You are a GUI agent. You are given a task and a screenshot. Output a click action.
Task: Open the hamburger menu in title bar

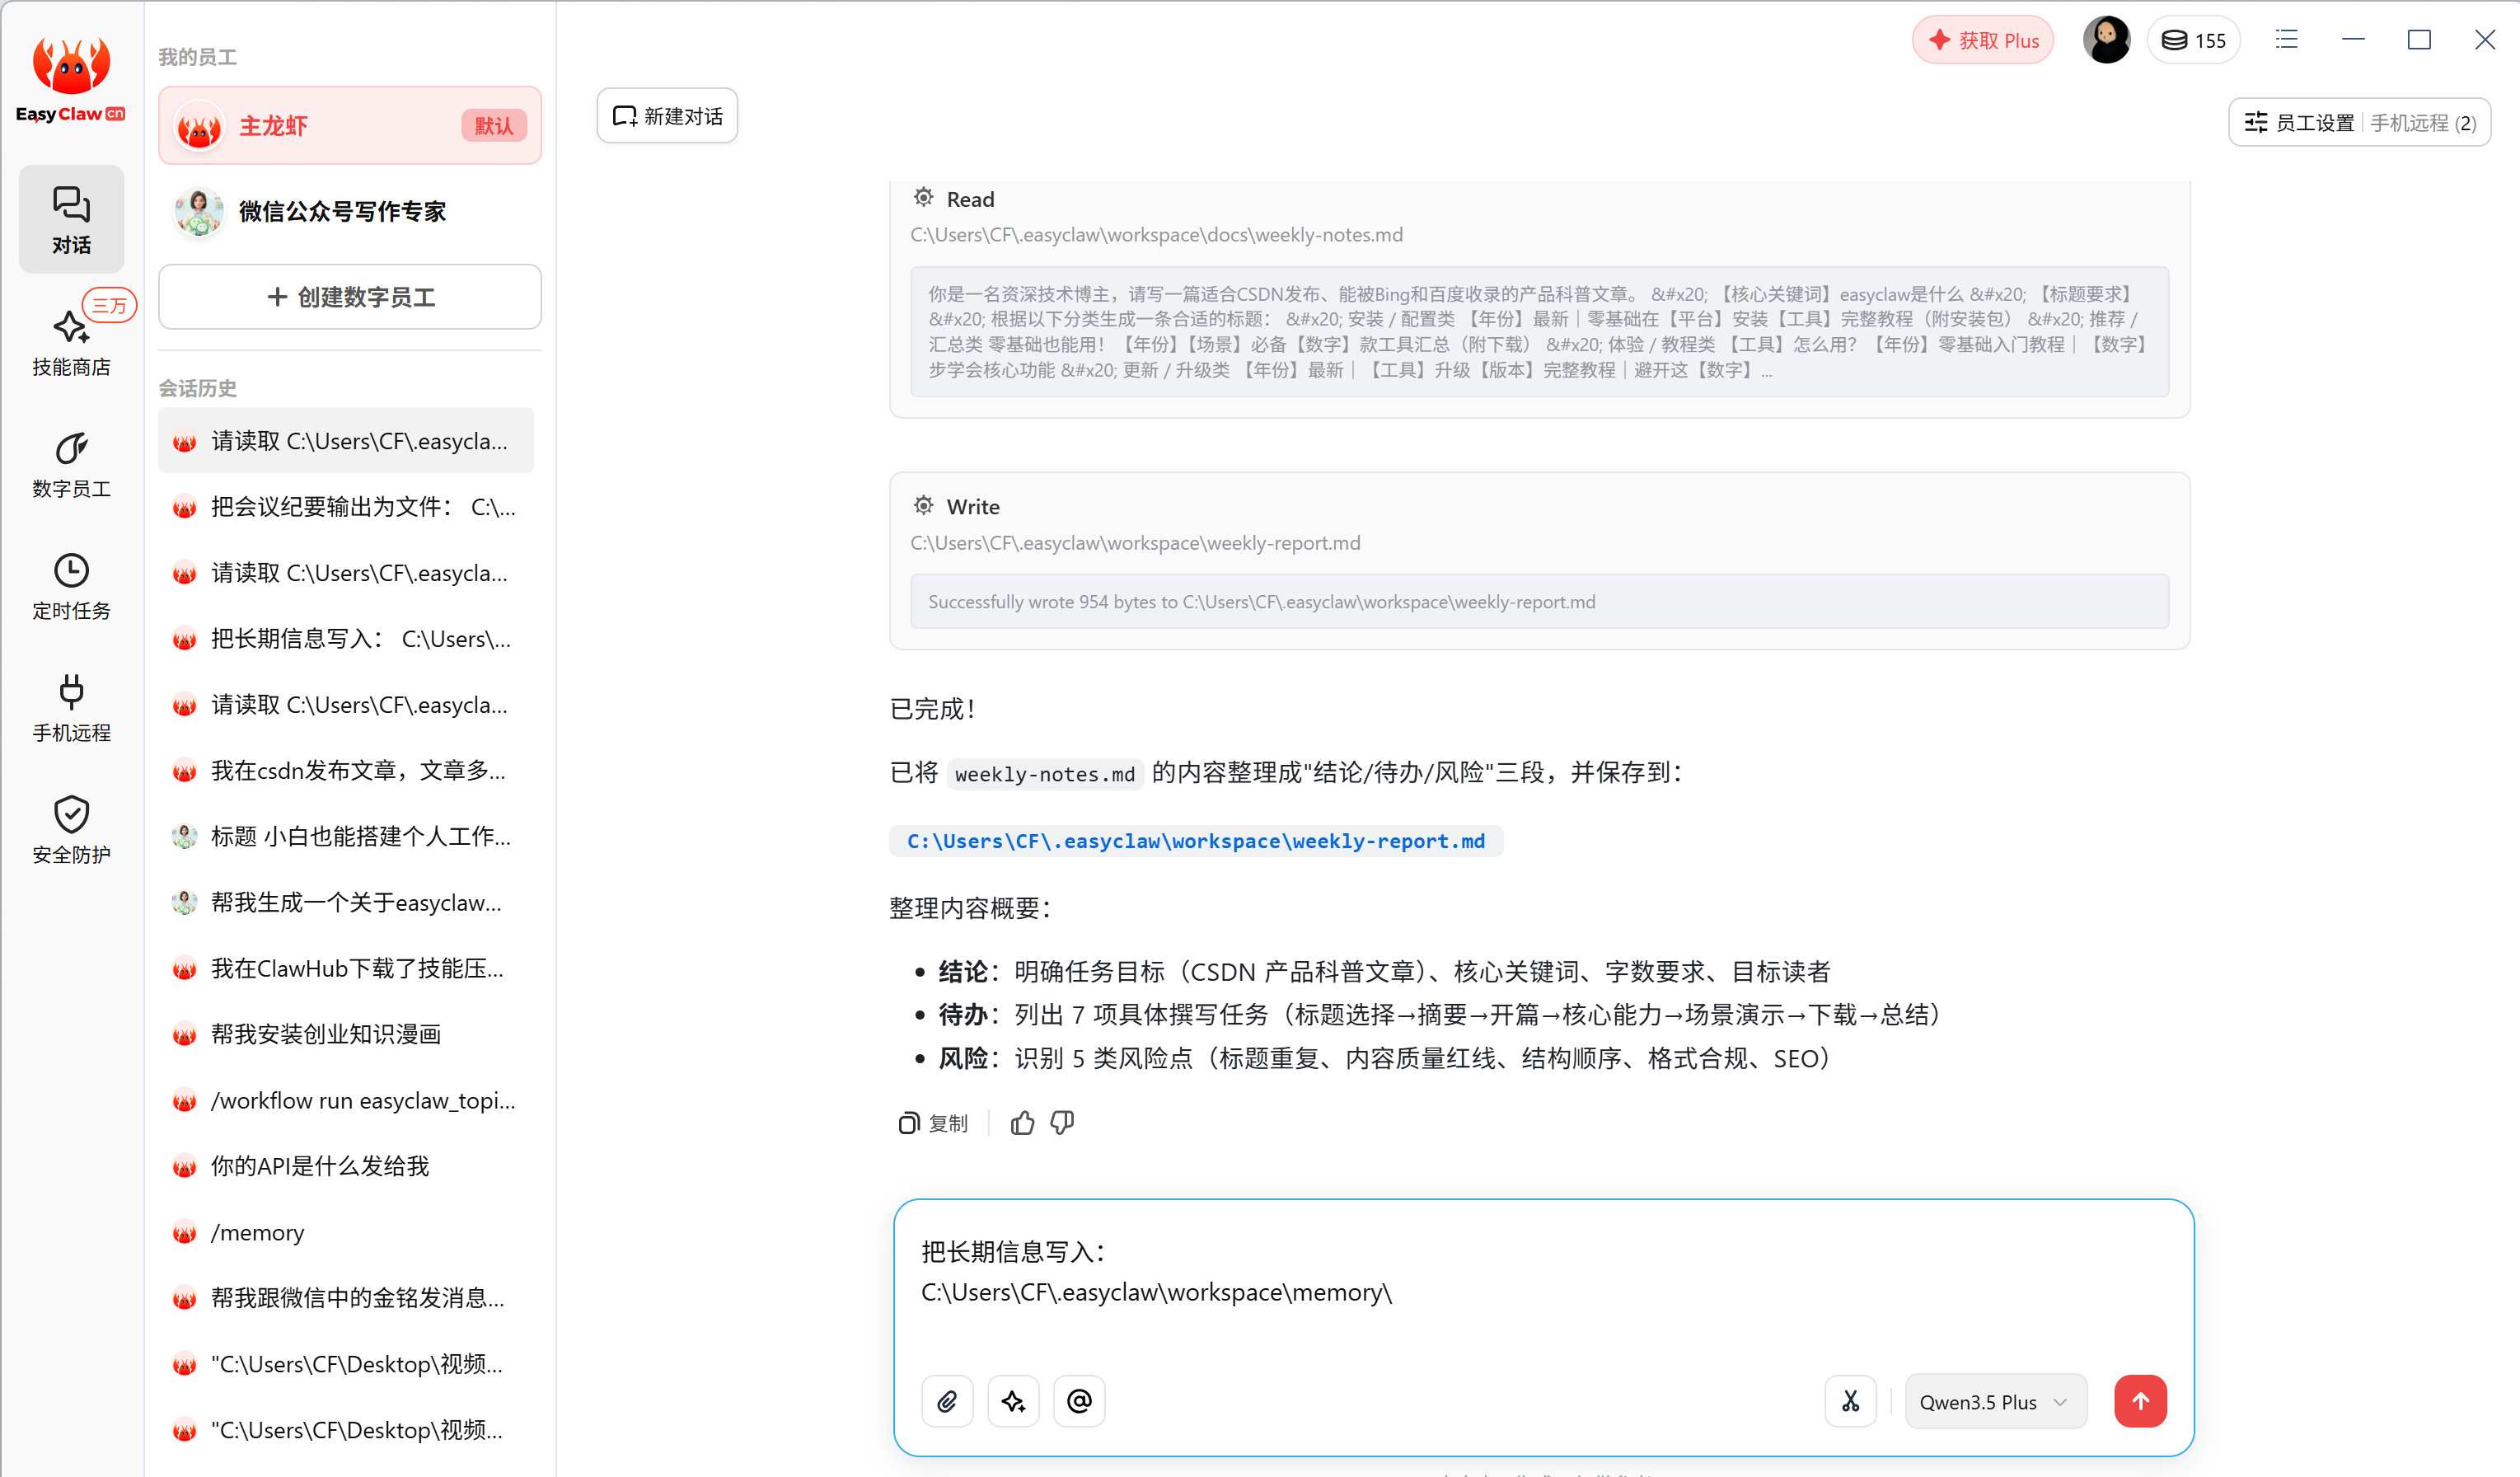(x=2286, y=40)
